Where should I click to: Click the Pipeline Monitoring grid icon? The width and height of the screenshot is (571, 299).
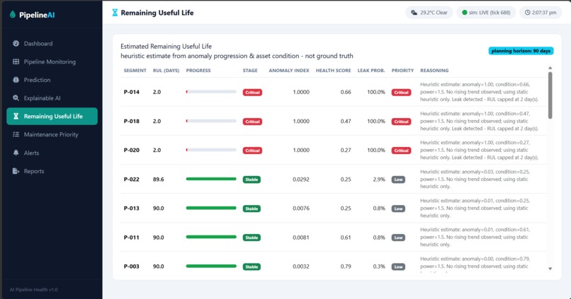[x=16, y=61]
